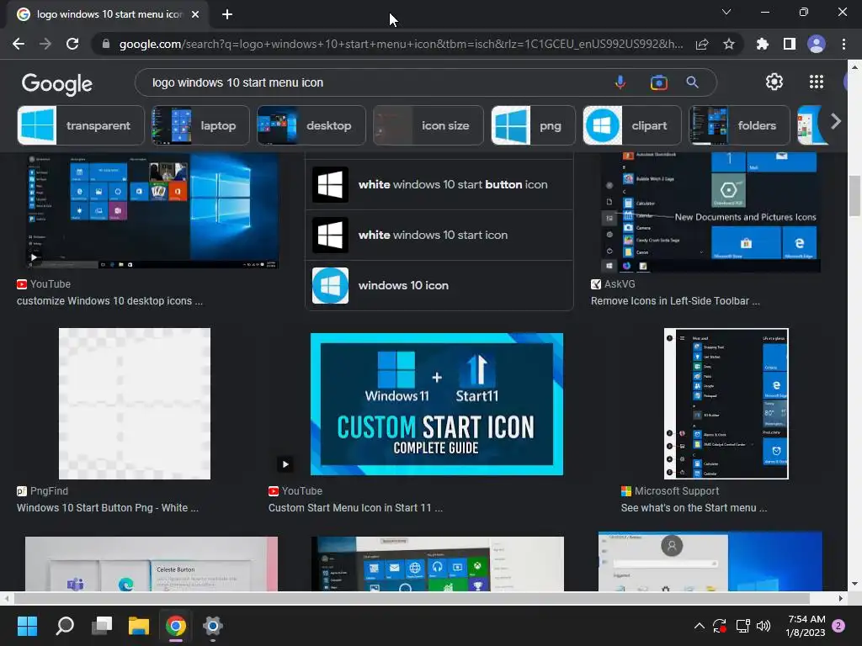
Task: Open the Microsoft Support start menu thumbnail
Action: click(726, 404)
